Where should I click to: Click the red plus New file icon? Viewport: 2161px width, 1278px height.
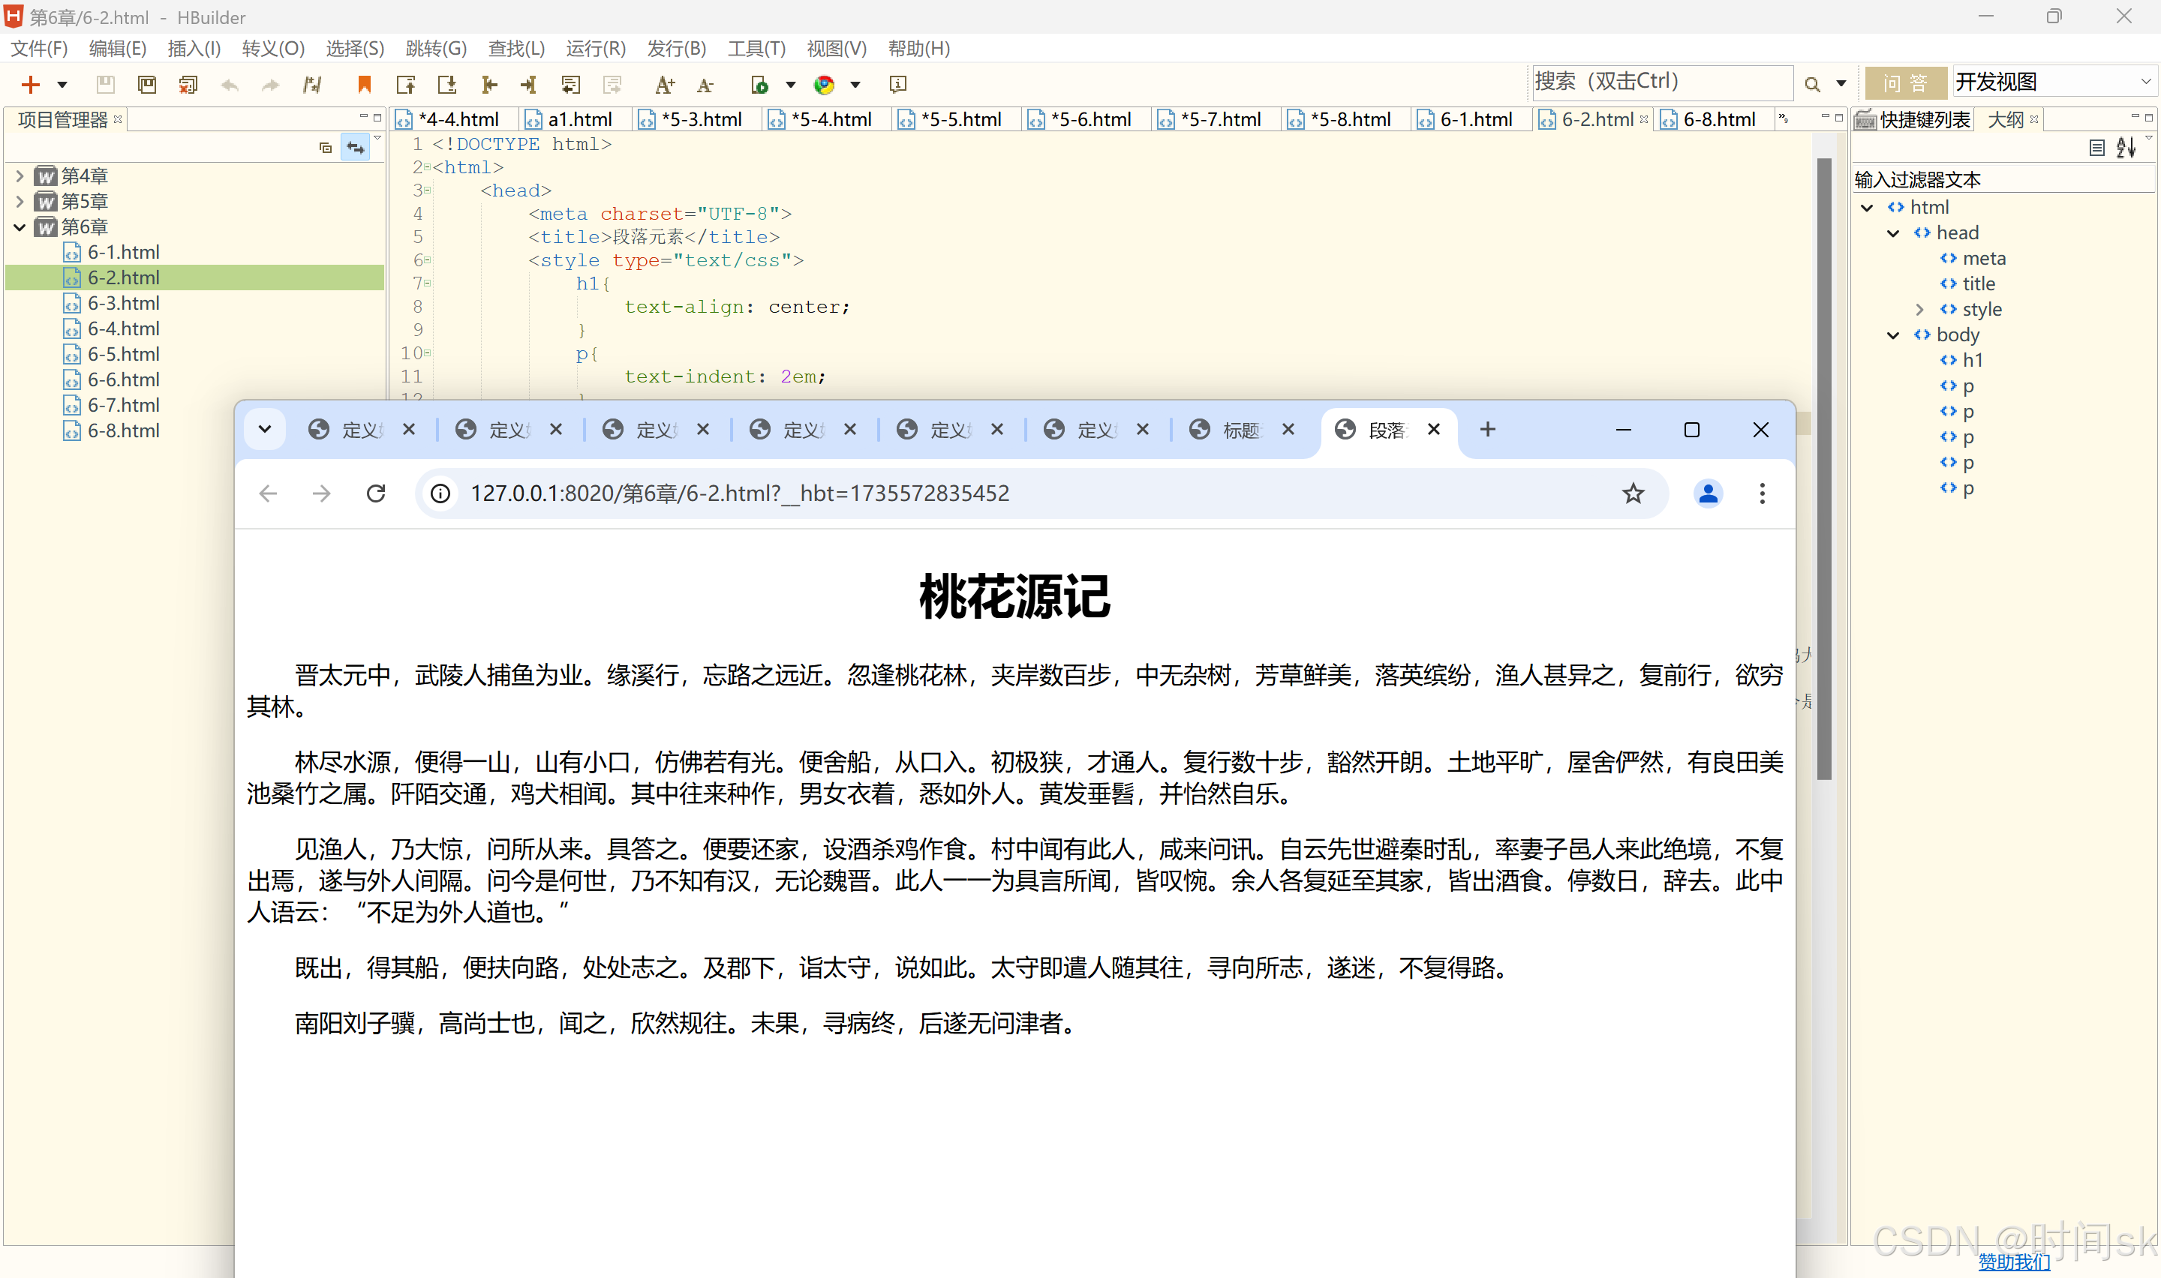(x=30, y=85)
